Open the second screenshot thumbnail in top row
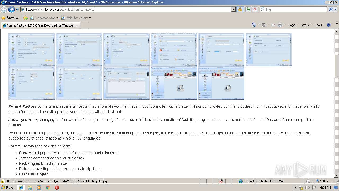 pyautogui.click(x=79, y=49)
